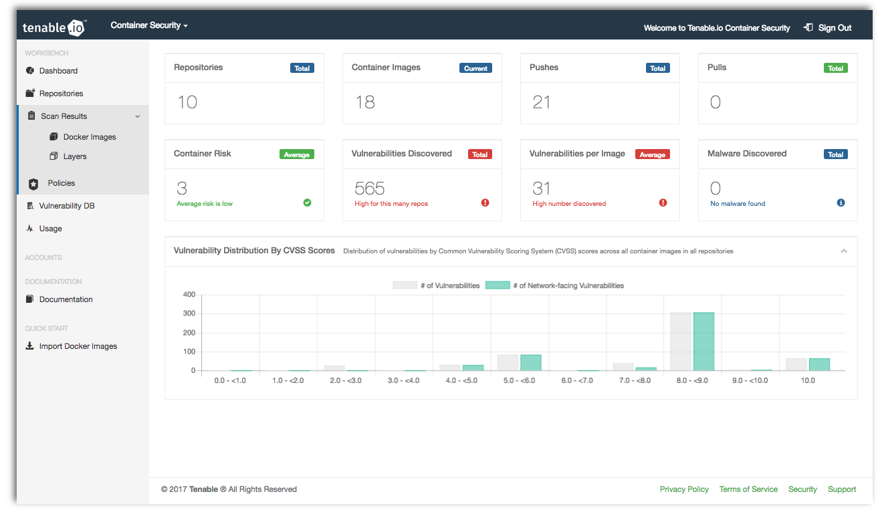Click the Policies shield icon
Image resolution: width=878 pixels, height=510 pixels.
coord(33,184)
